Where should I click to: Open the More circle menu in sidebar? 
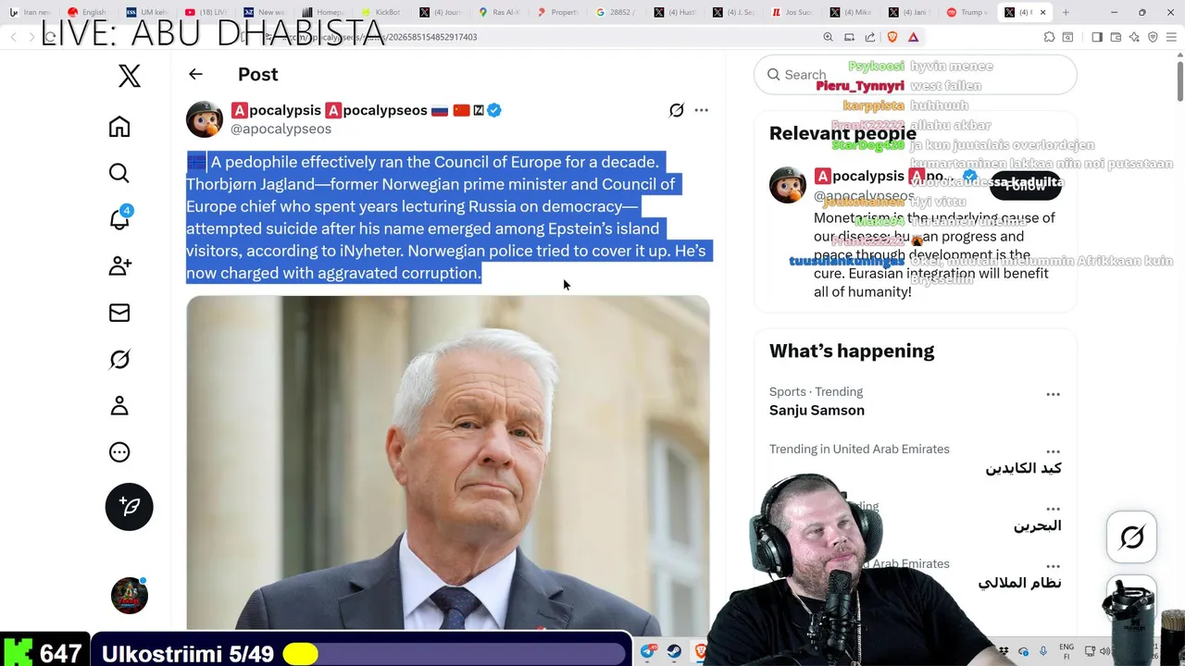click(x=119, y=452)
